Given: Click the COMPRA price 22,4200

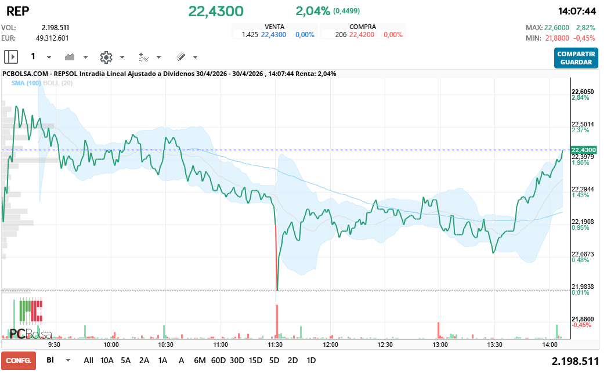Looking at the screenshot, I should click(362, 35).
